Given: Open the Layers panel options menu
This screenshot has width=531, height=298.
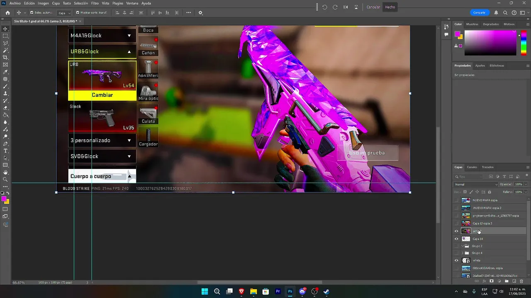Looking at the screenshot, I should tap(528, 167).
